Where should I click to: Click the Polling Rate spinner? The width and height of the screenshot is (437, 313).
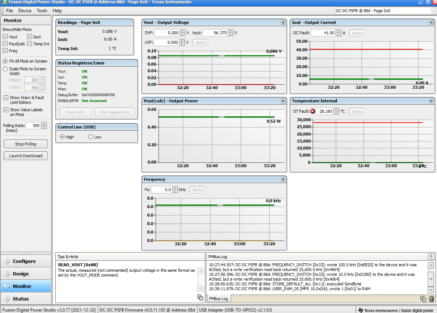coord(44,126)
